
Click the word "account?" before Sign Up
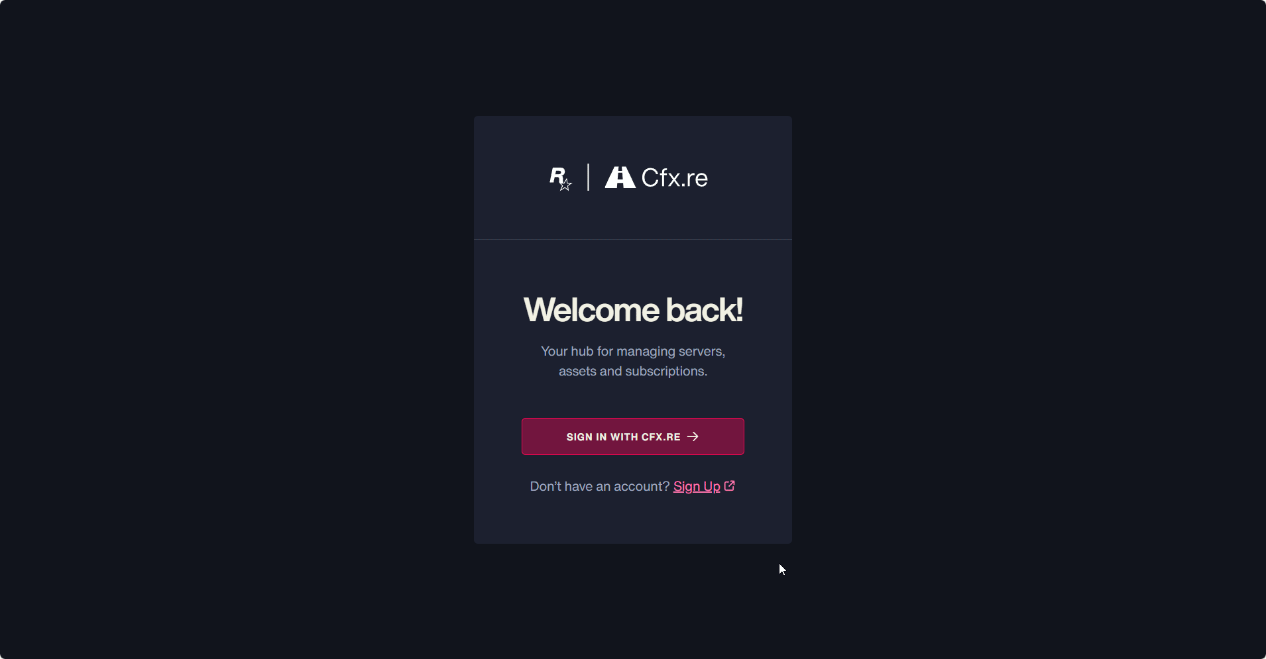tap(642, 486)
